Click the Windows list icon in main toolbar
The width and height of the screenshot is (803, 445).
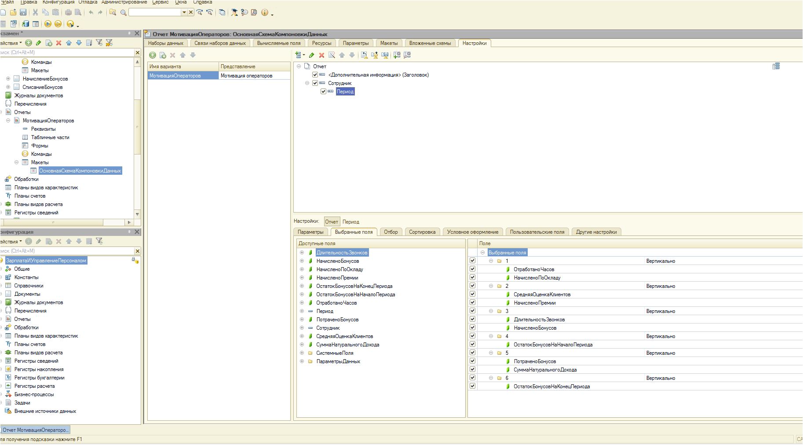point(222,12)
